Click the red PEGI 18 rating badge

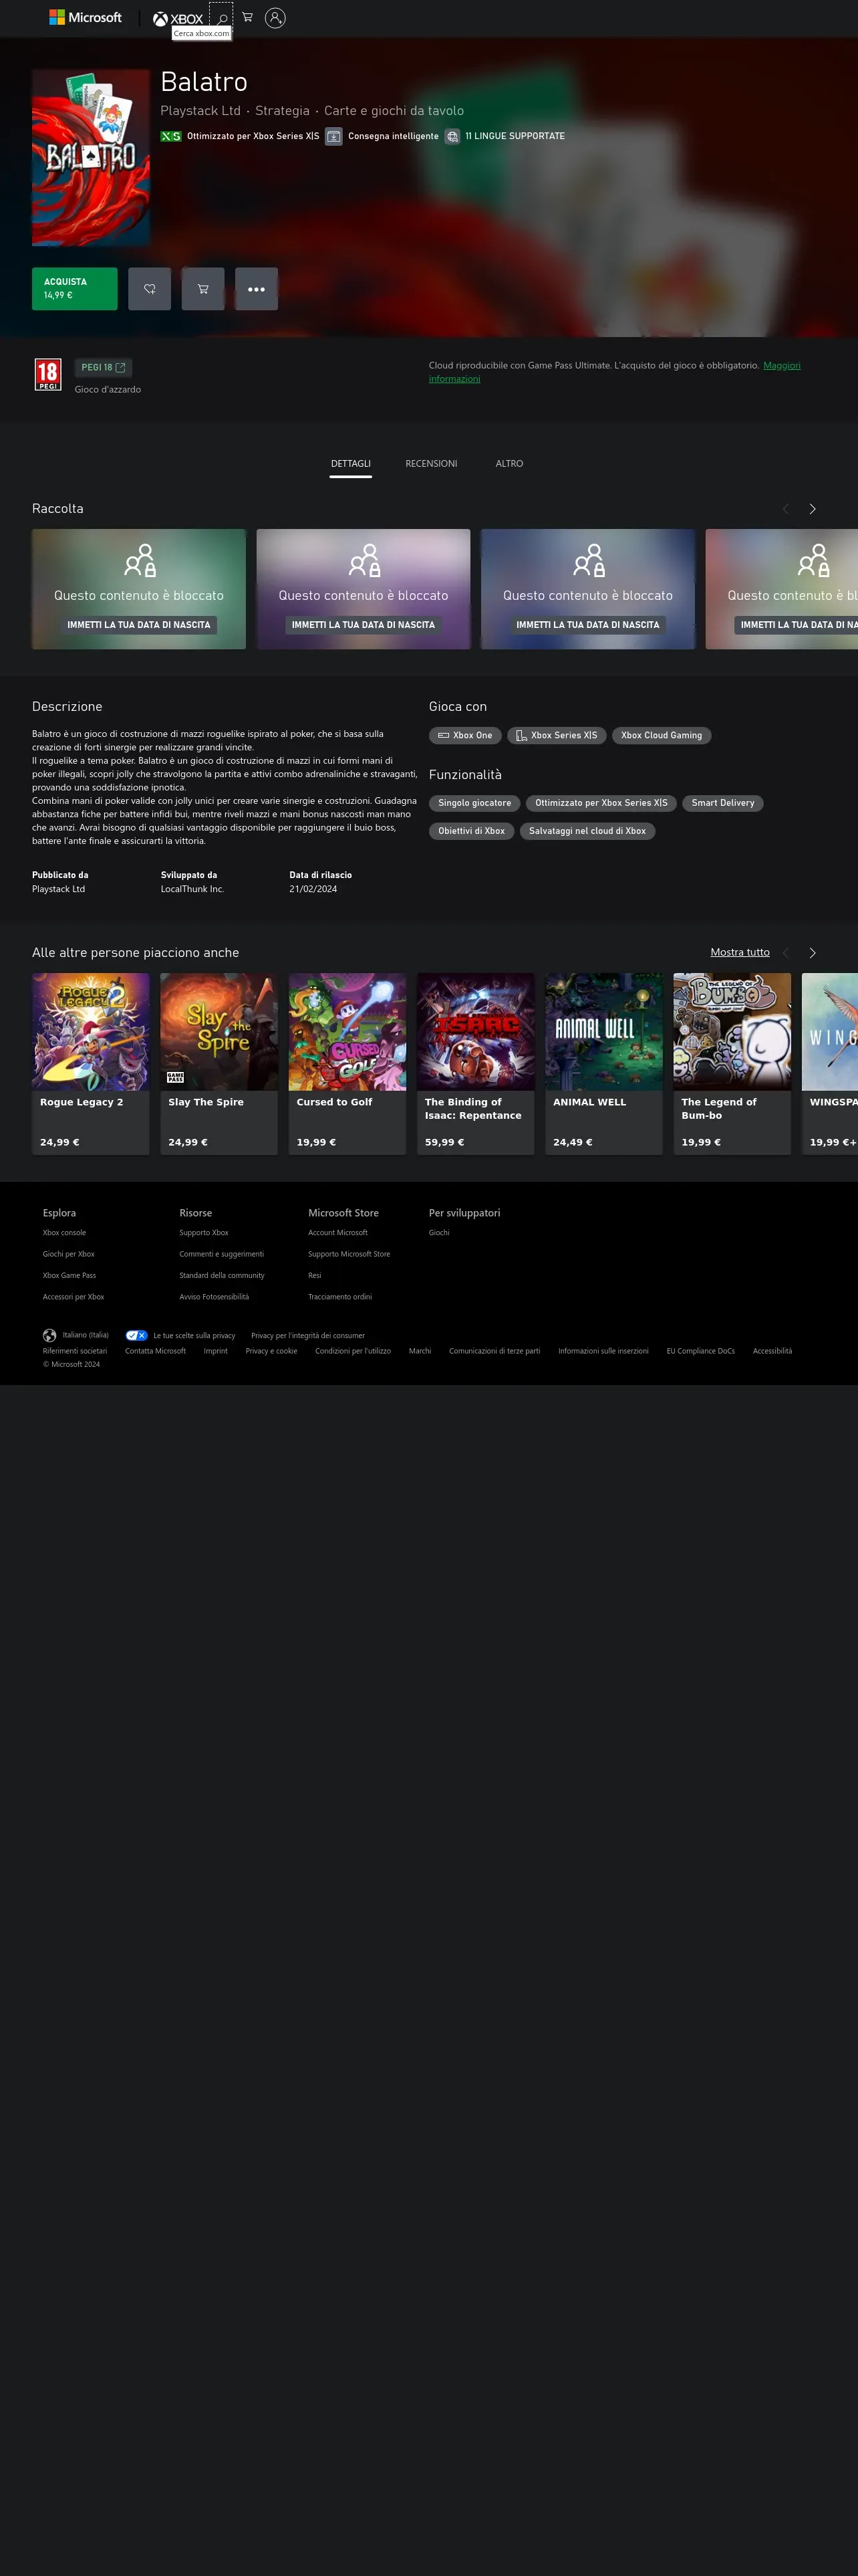[x=48, y=374]
